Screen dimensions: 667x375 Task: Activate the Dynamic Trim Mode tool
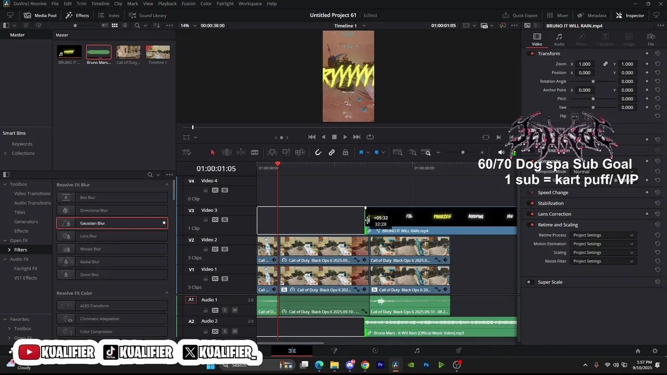click(x=241, y=152)
